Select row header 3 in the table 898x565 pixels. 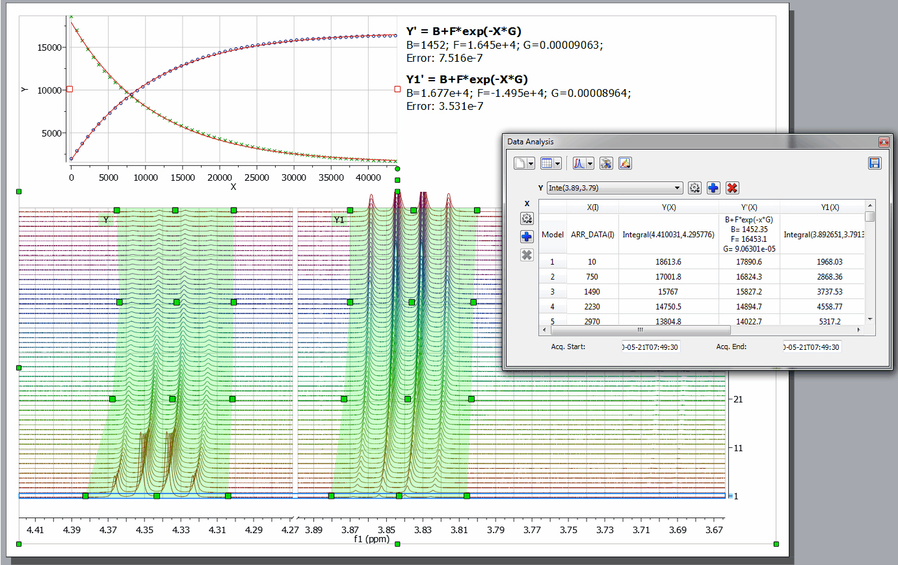click(553, 291)
